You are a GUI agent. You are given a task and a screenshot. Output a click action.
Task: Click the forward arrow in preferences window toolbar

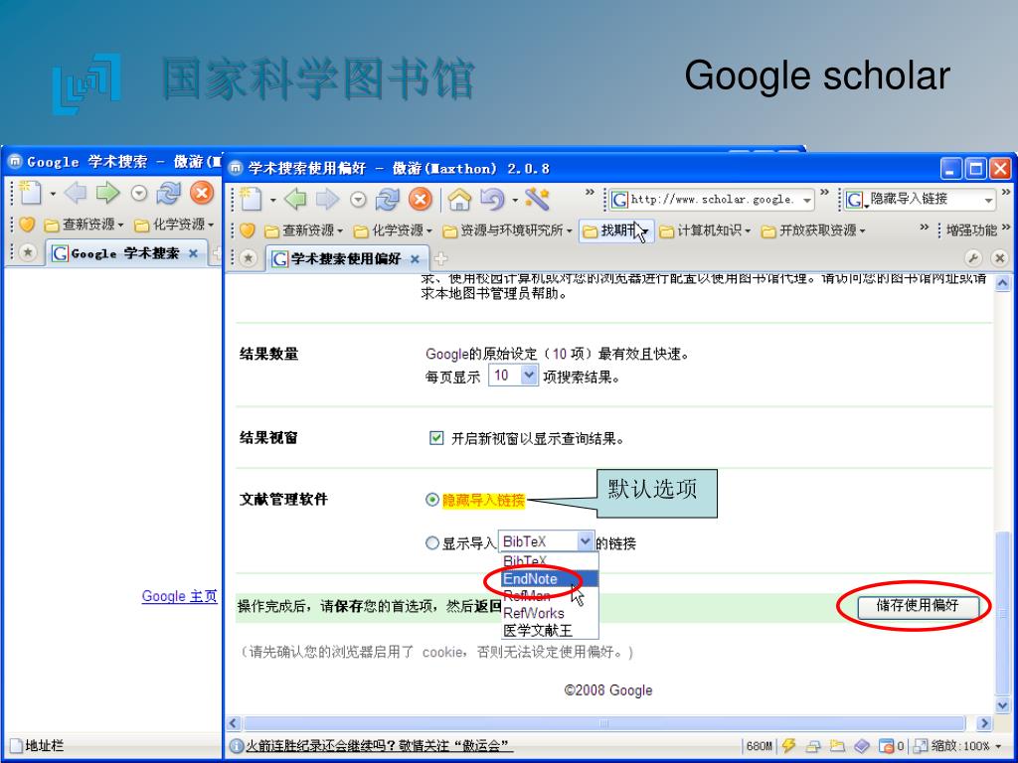pyautogui.click(x=327, y=199)
